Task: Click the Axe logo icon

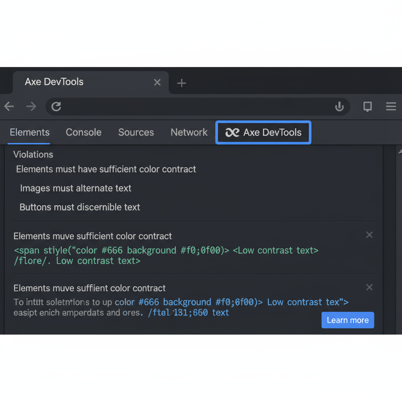Action: 232,133
